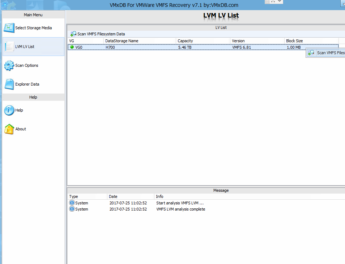
Task: Click the context menu scan magnifier icon
Action: click(x=311, y=53)
